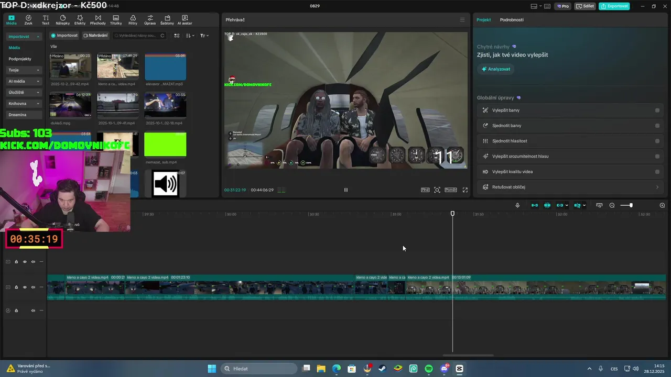Viewport: 671px width, 377px height.
Task: Click the Importovat button with plus icon
Action: click(64, 36)
